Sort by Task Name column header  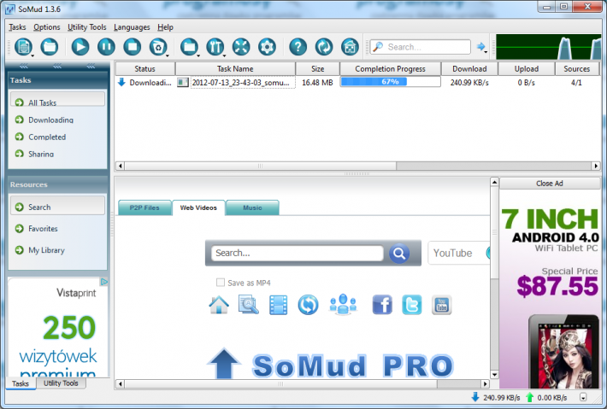235,69
